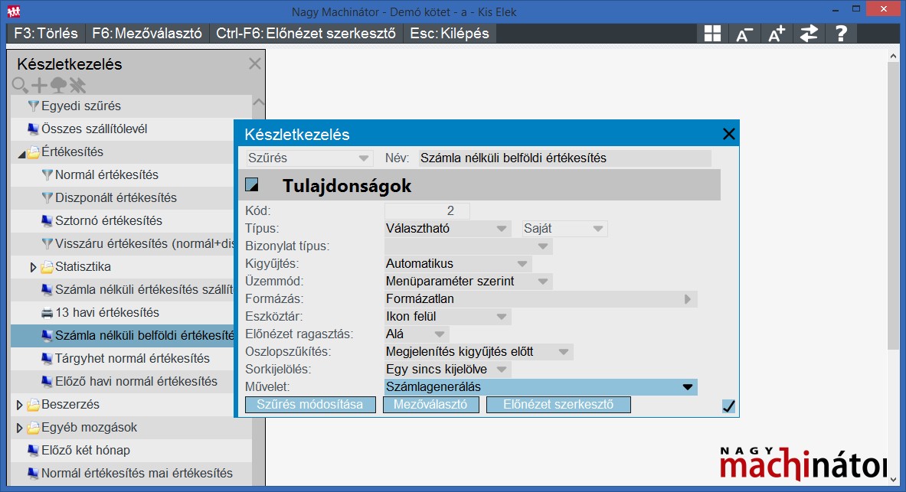
Task: Open the Művelet Számlagenerálás dropdown
Action: click(541, 387)
